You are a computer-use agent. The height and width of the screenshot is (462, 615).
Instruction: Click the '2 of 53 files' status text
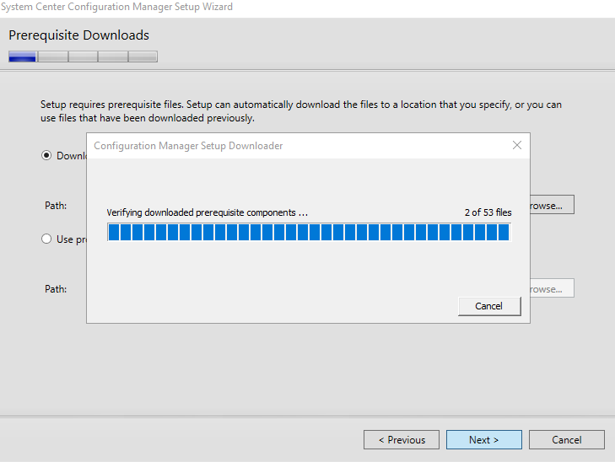488,212
